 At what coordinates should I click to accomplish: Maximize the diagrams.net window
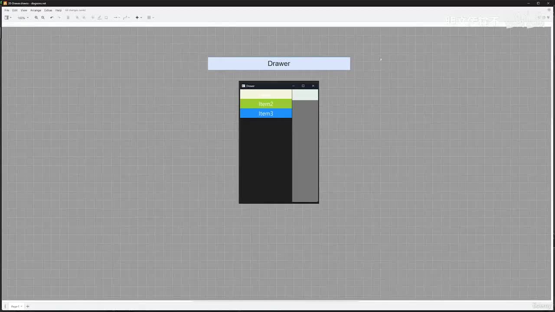coord(538,3)
